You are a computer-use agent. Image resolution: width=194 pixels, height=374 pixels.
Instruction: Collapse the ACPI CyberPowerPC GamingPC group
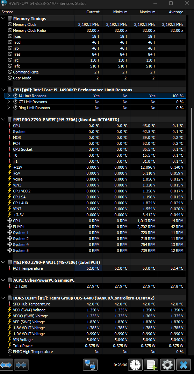point(3,280)
